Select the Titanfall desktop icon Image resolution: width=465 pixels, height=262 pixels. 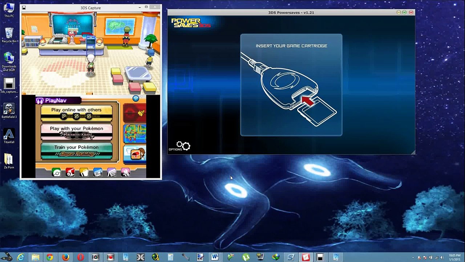(9, 136)
